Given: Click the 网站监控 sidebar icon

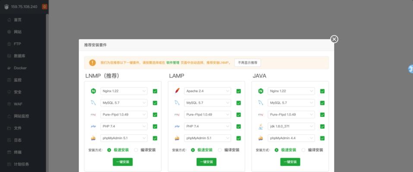Looking at the screenshot, I should tap(9, 116).
